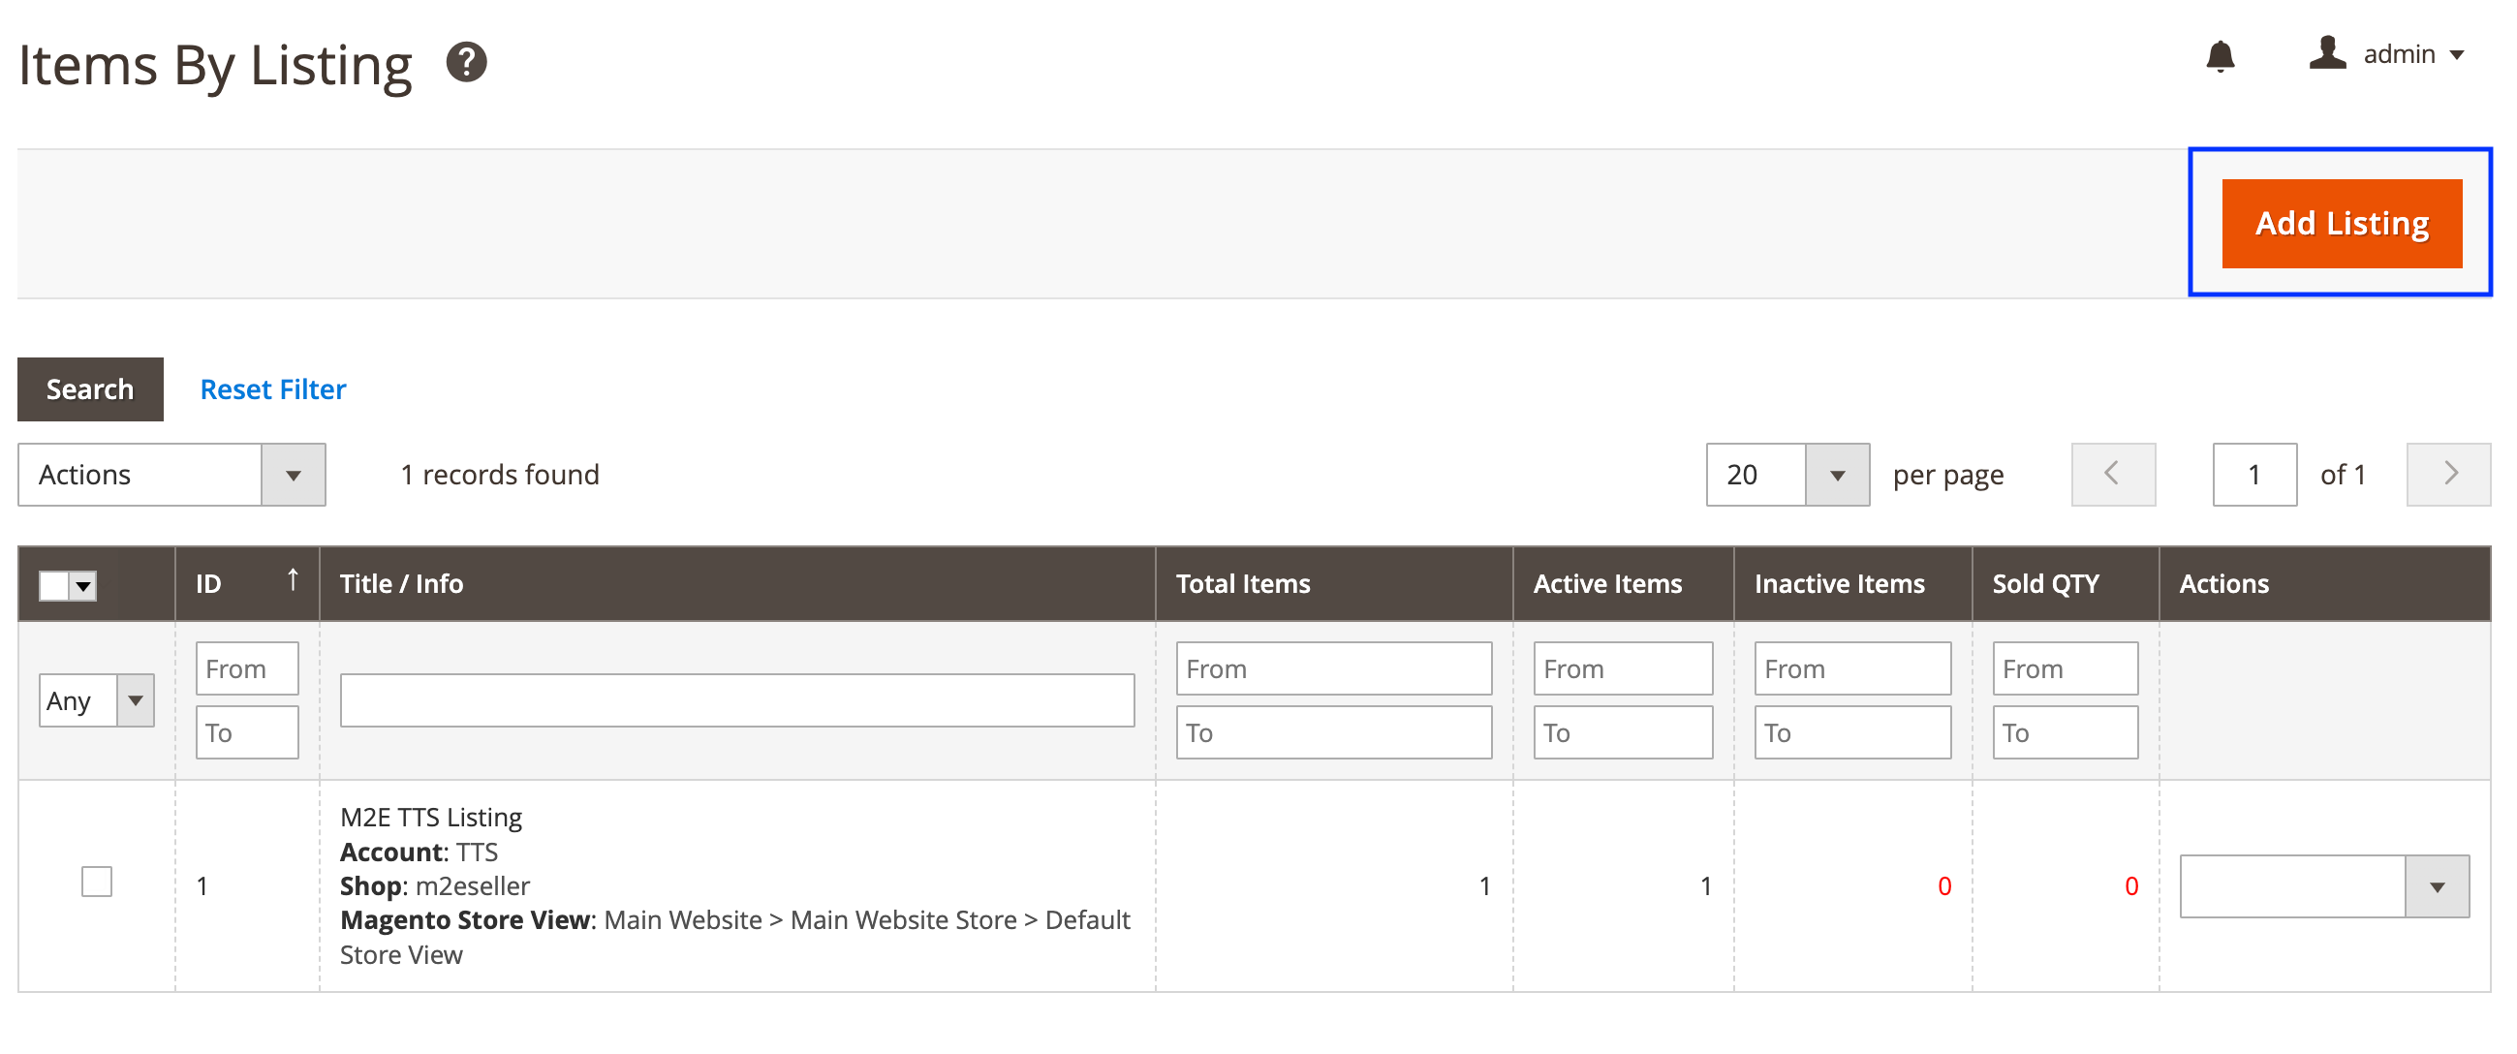Tick the checkbox for listing row 1
The image size is (2517, 1054).
point(97,882)
